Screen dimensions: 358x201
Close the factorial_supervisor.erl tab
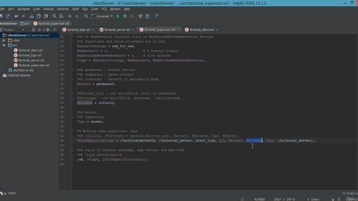click(x=178, y=30)
